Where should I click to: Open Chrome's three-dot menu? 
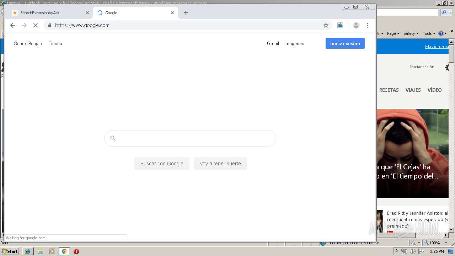pyautogui.click(x=368, y=25)
